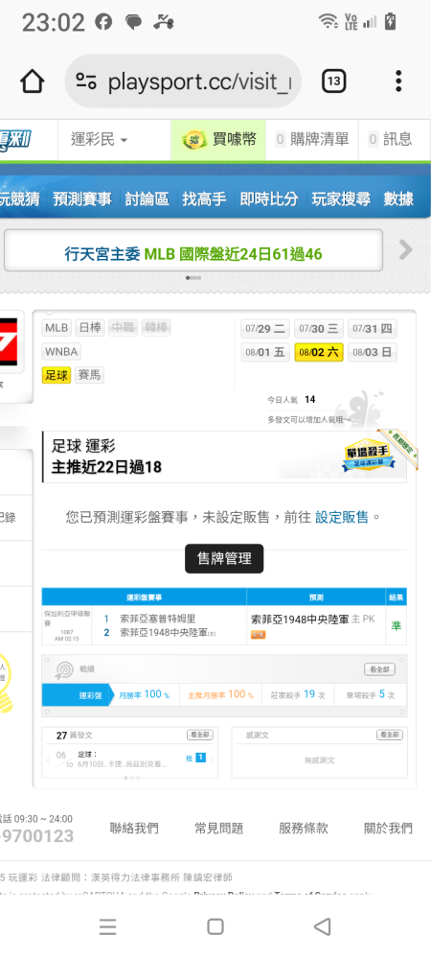This screenshot has width=431, height=959.
Task: Tap the browser home icon
Action: 33,82
